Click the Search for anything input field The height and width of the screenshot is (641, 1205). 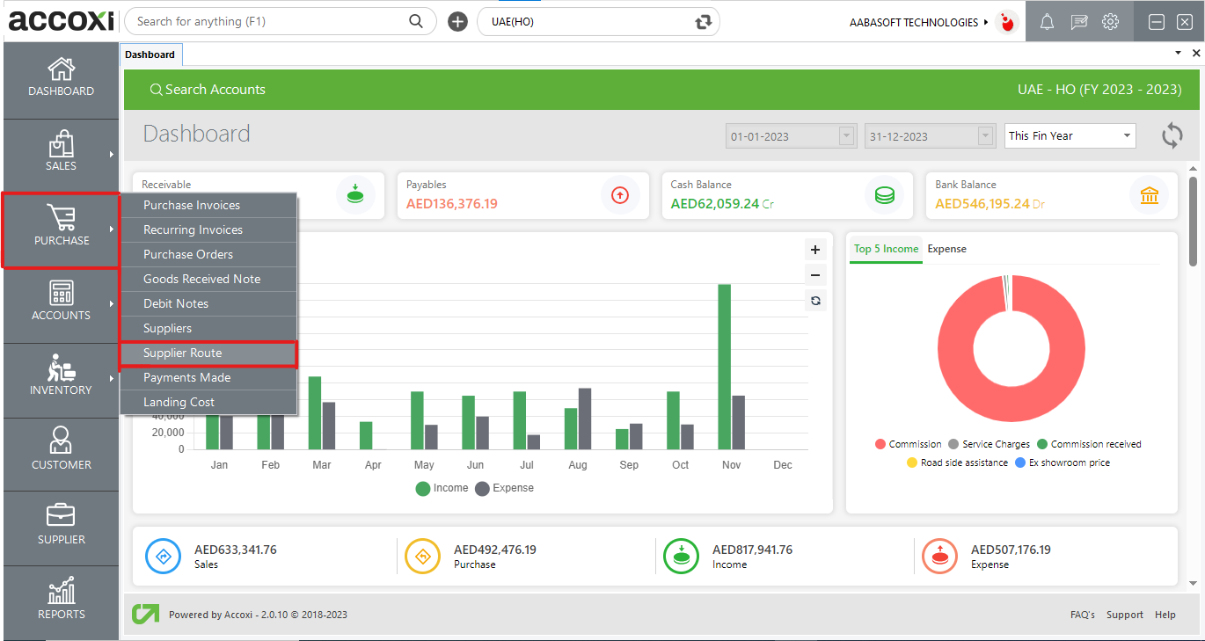268,21
